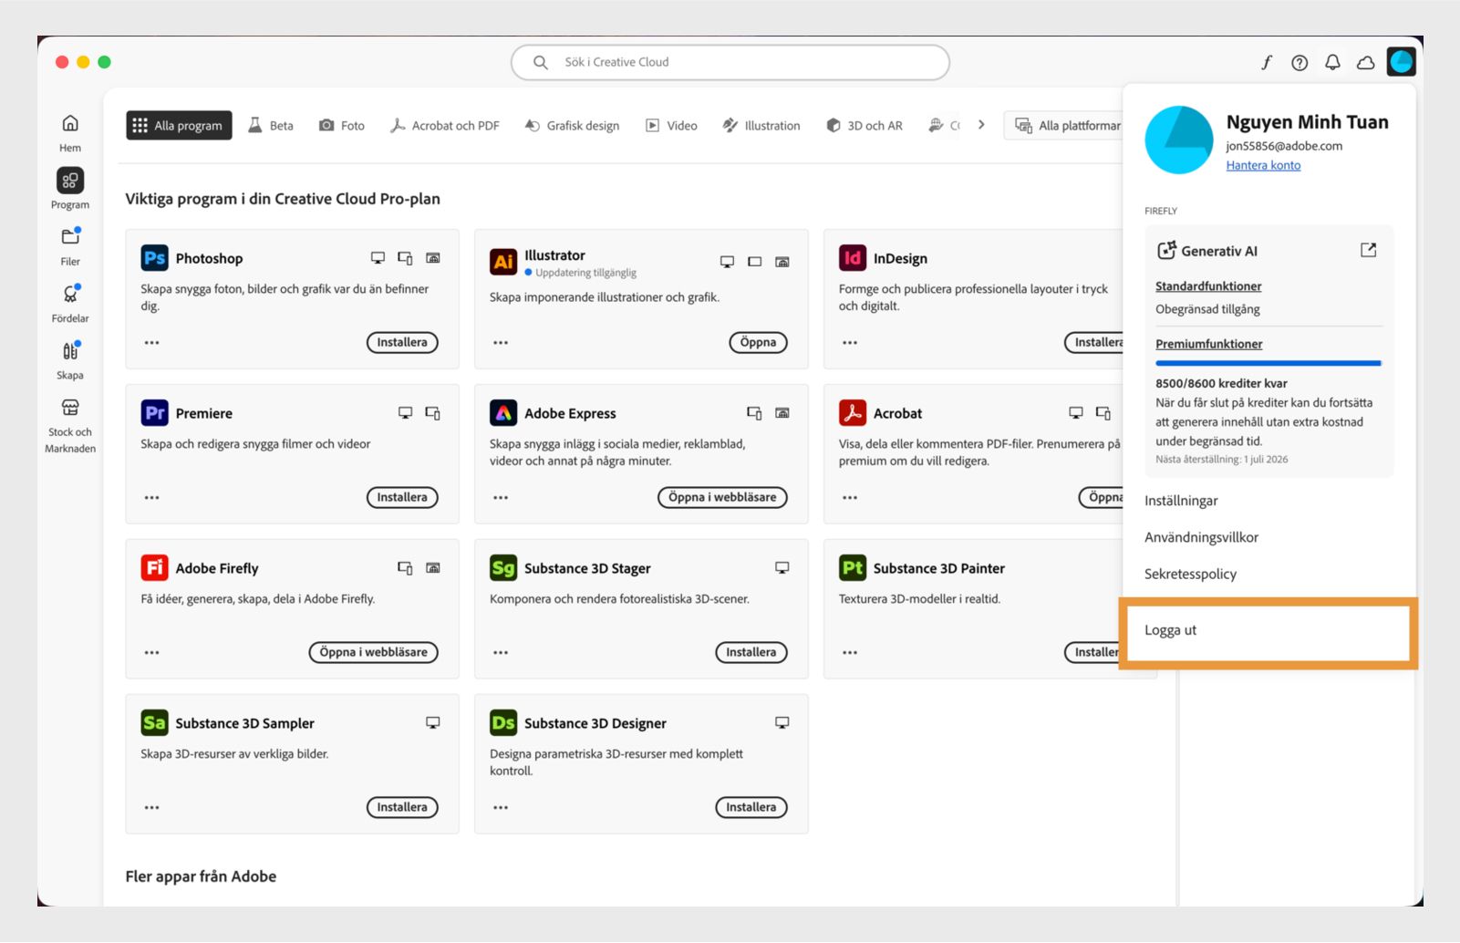Viewport: 1460px width, 943px height.
Task: Open Illustrator with Öppna button
Action: (758, 343)
